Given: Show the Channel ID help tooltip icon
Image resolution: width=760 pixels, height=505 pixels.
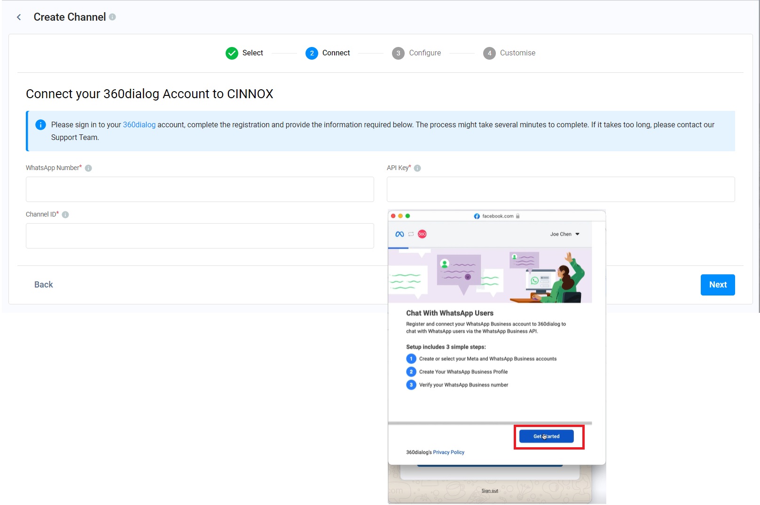Looking at the screenshot, I should pyautogui.click(x=65, y=215).
